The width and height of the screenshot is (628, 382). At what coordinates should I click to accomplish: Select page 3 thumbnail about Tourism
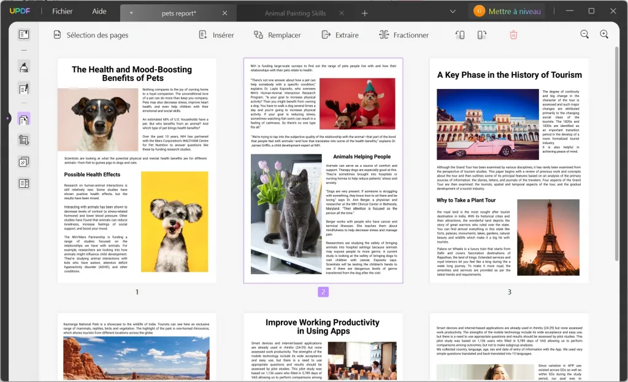(x=509, y=170)
